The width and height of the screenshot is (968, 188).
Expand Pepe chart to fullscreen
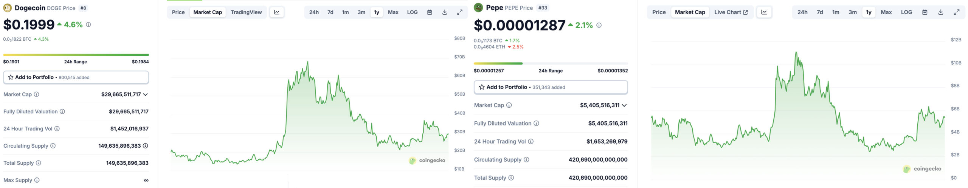click(957, 12)
